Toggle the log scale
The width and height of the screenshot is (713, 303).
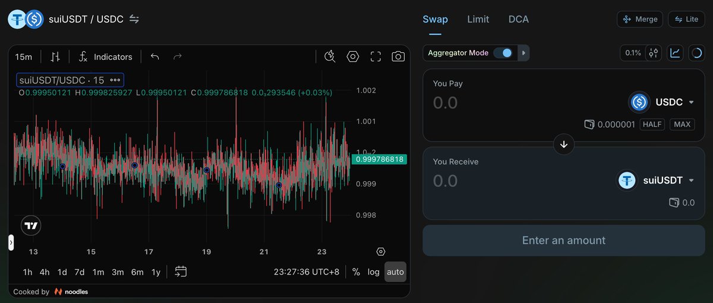373,272
